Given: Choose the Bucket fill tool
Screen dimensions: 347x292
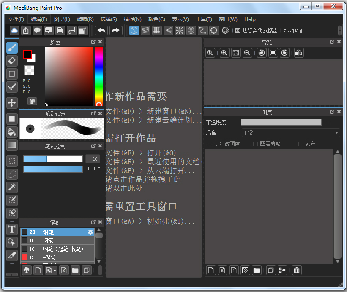Looking at the screenshot, I should 12,132.
